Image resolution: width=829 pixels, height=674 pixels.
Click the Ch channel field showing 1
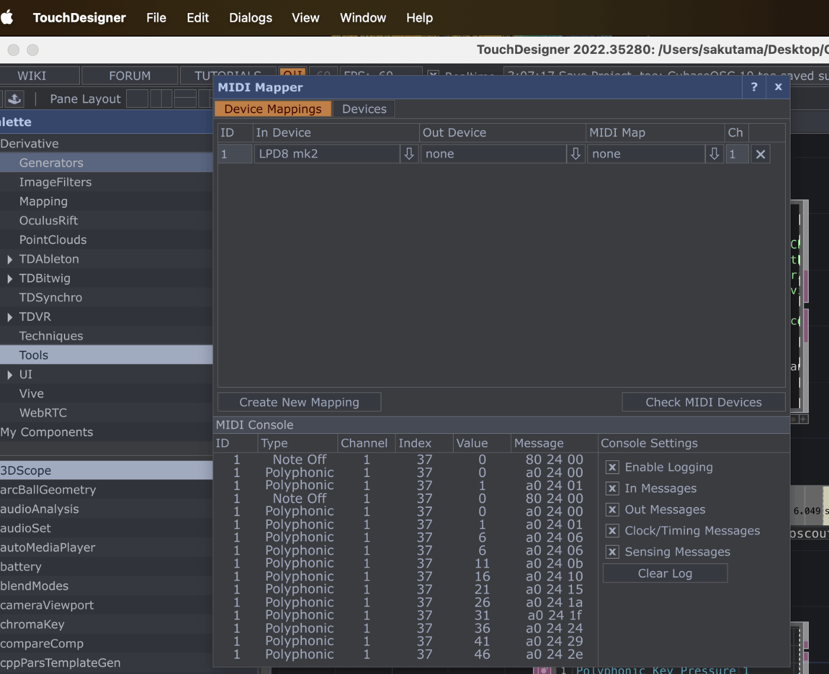click(x=737, y=154)
